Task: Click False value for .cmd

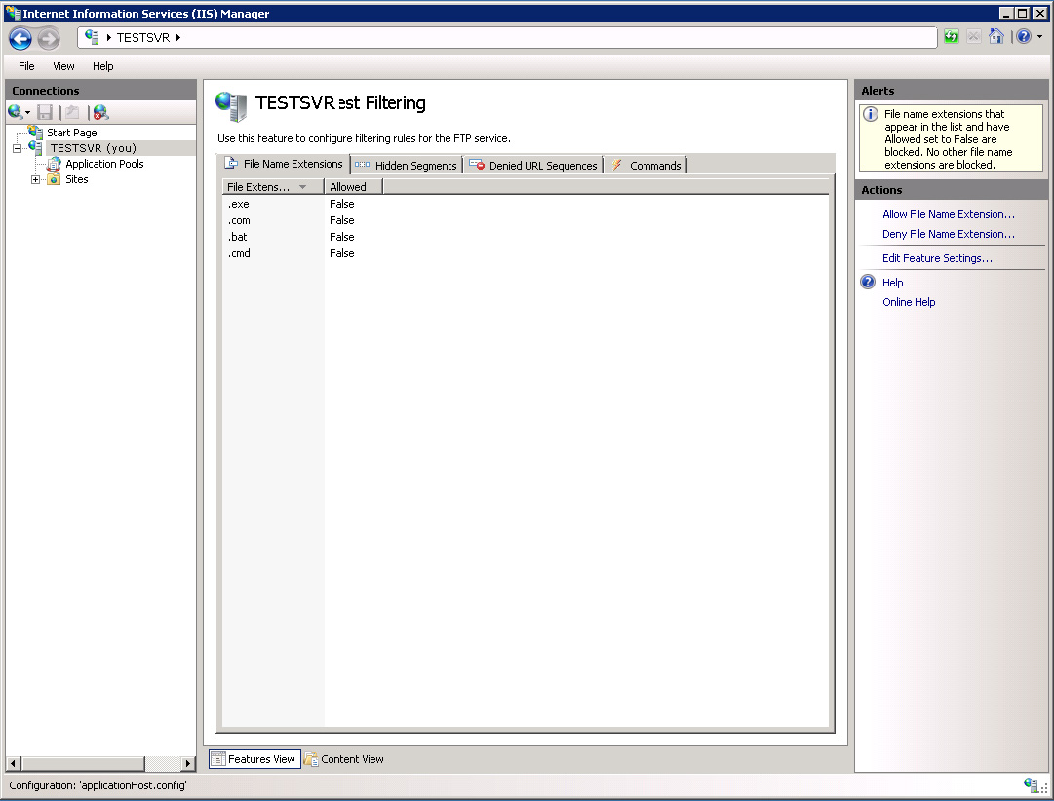Action: 341,253
